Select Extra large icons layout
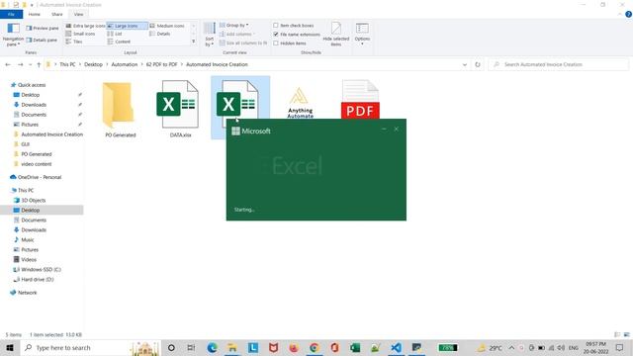 pos(85,26)
